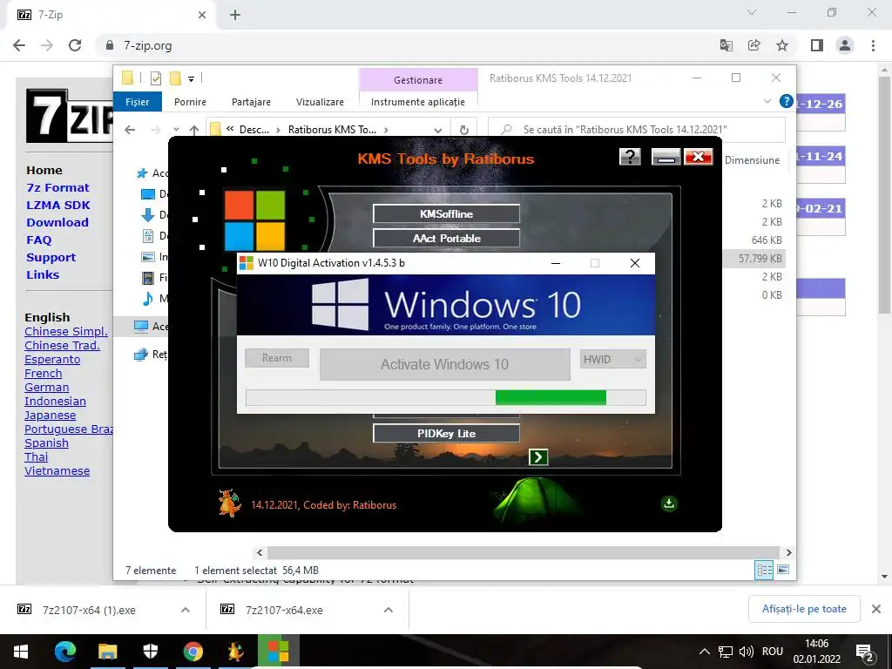This screenshot has height=669, width=892.
Task: Open Windows Security shield in taskbar
Action: [x=150, y=652]
